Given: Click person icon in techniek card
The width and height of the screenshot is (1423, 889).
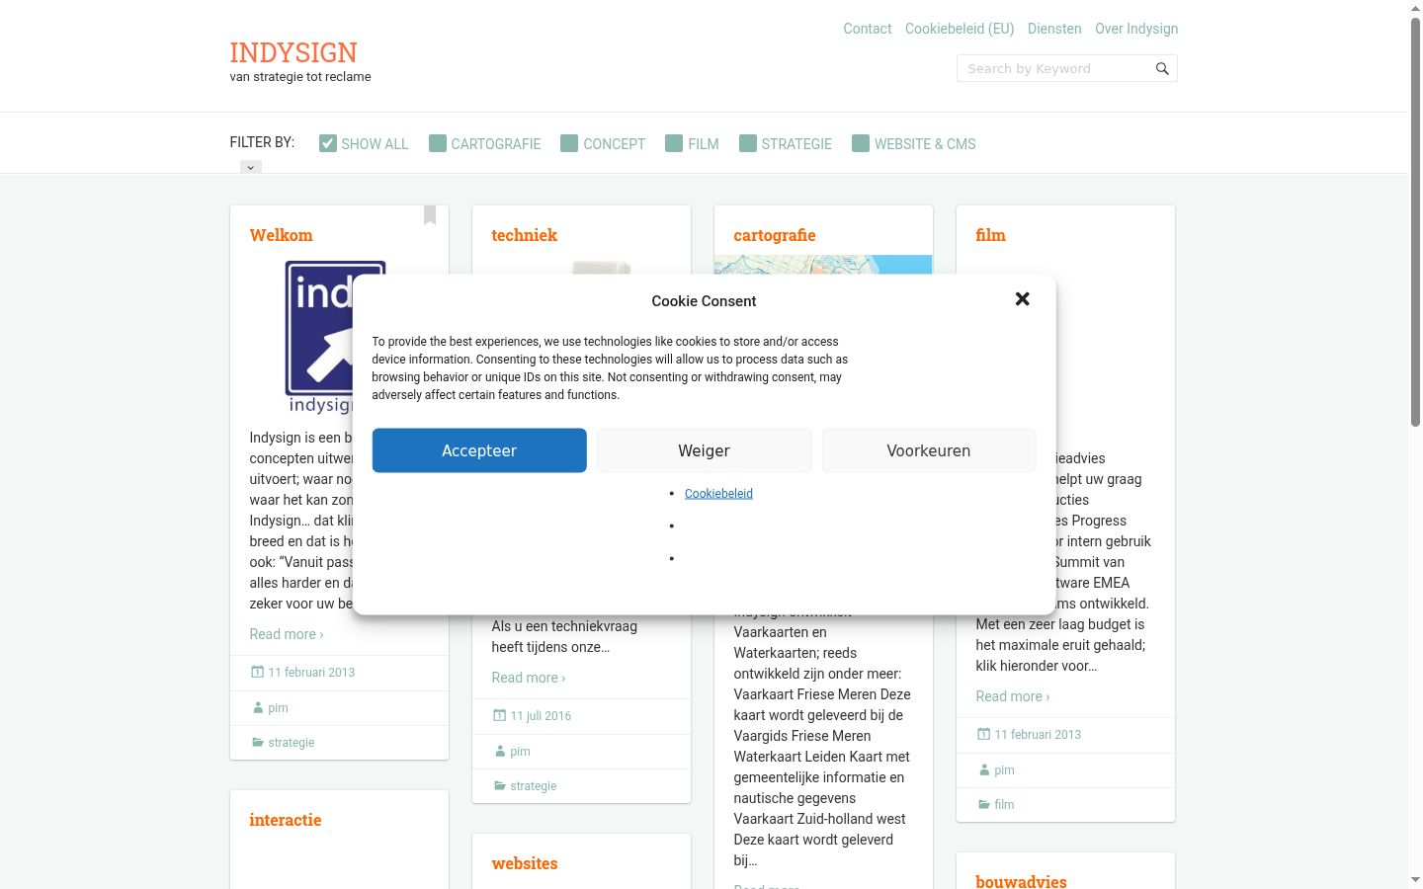Looking at the screenshot, I should pos(500,752).
